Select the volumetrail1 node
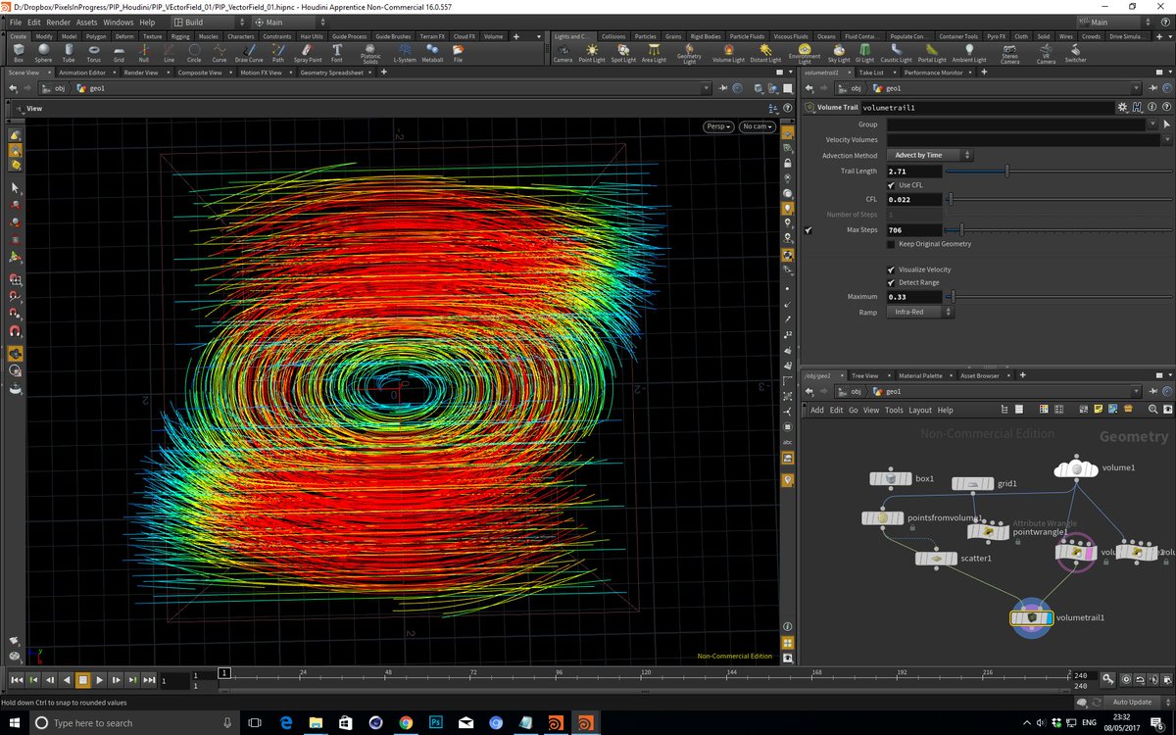1176x735 pixels. [1031, 618]
